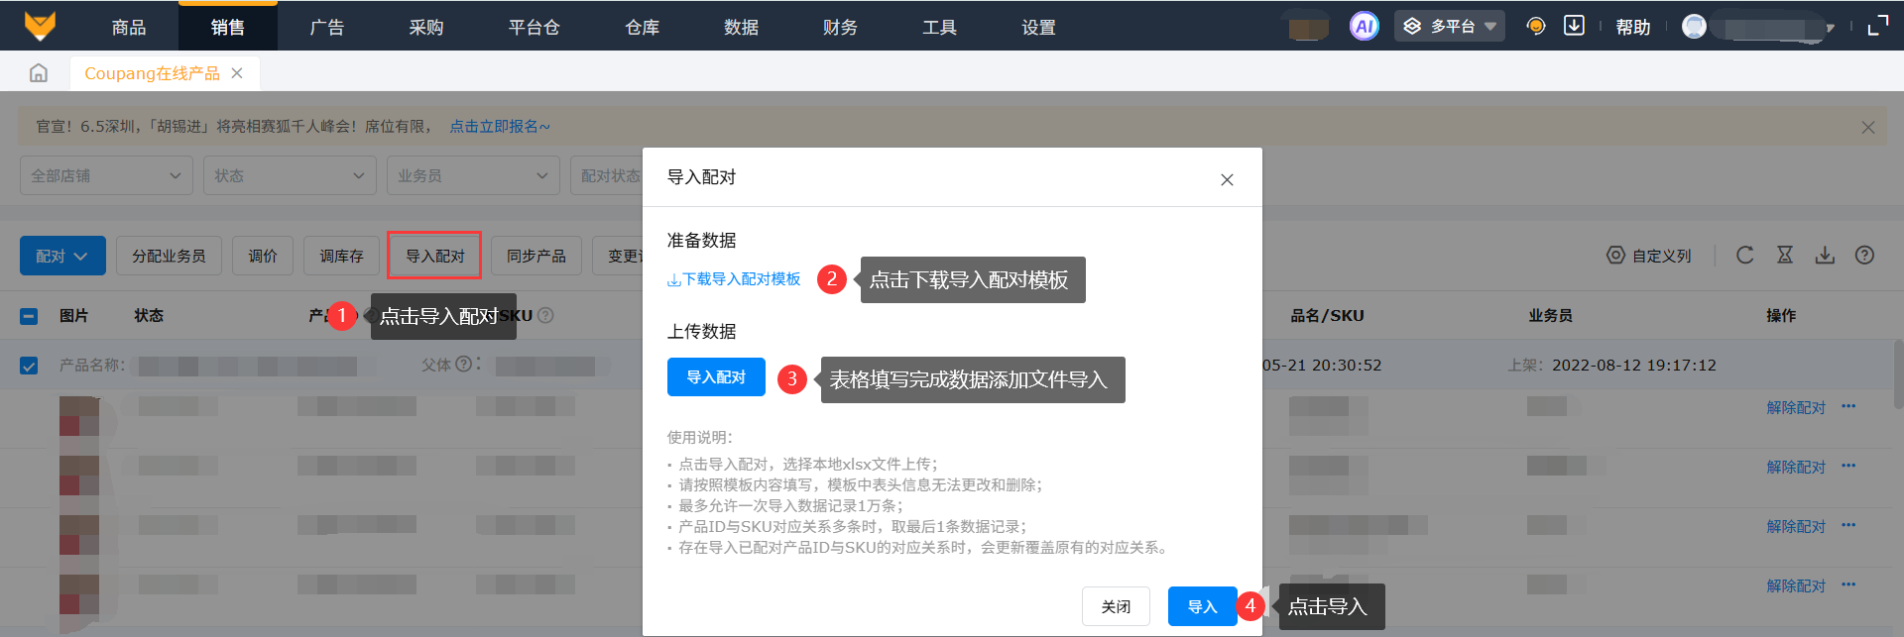This screenshot has width=1904, height=637.
Task: Open the table help question-mark icon
Action: pos(1865,256)
